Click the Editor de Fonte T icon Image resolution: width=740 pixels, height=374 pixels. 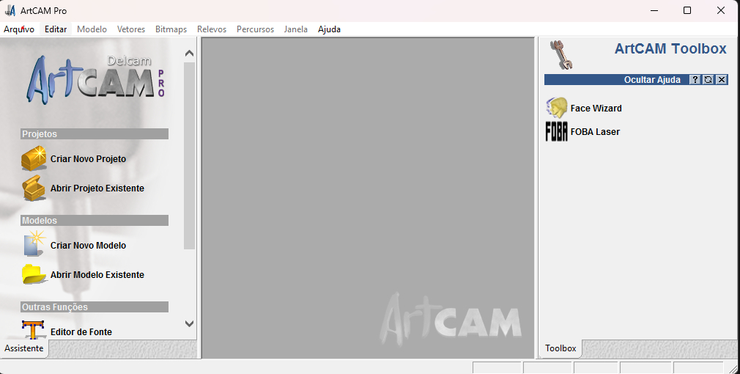(33, 329)
